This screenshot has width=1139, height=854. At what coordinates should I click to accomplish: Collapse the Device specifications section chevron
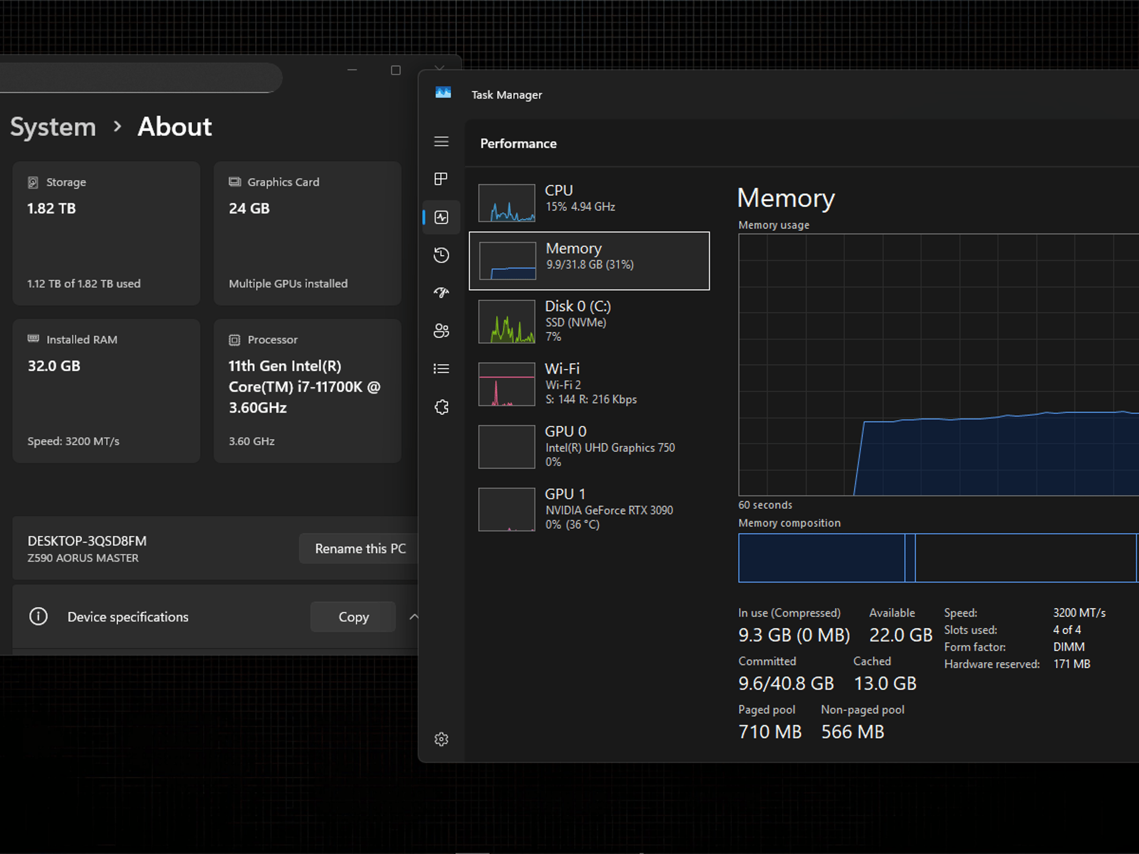point(413,617)
